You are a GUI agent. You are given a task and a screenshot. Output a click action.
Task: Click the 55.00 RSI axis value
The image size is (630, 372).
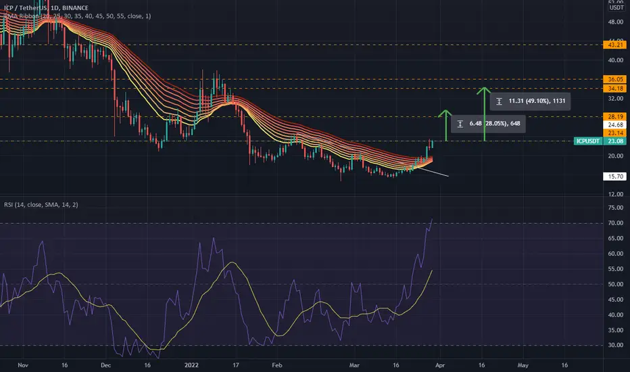[x=616, y=269]
